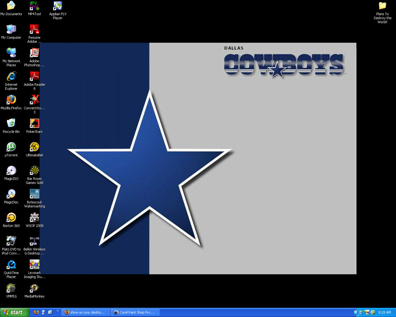The width and height of the screenshot is (396, 317).
Task: Select the MagicDisc desktop shortcut
Action: pyautogui.click(x=11, y=197)
